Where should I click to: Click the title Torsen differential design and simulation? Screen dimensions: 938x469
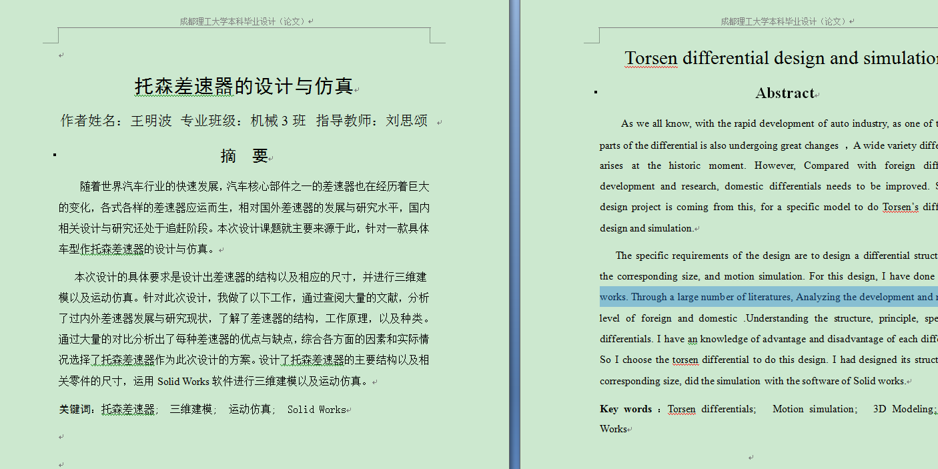781,58
